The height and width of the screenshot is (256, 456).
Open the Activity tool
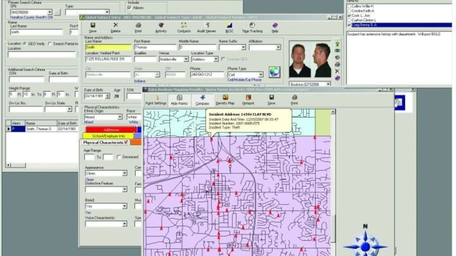[161, 27]
